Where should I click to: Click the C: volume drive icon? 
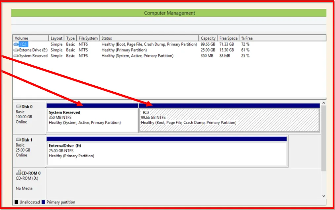click(x=16, y=44)
